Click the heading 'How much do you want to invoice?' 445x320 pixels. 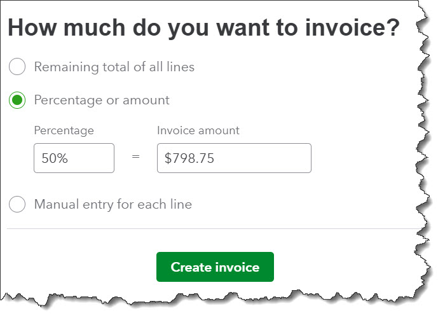pos(203,28)
